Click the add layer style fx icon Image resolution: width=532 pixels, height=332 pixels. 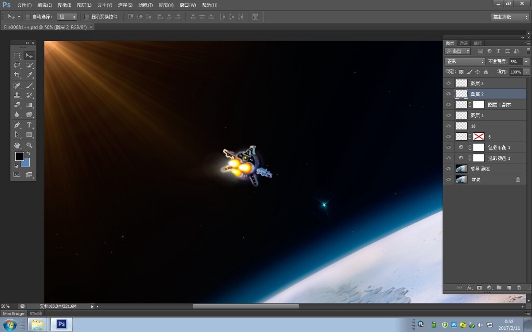click(470, 287)
